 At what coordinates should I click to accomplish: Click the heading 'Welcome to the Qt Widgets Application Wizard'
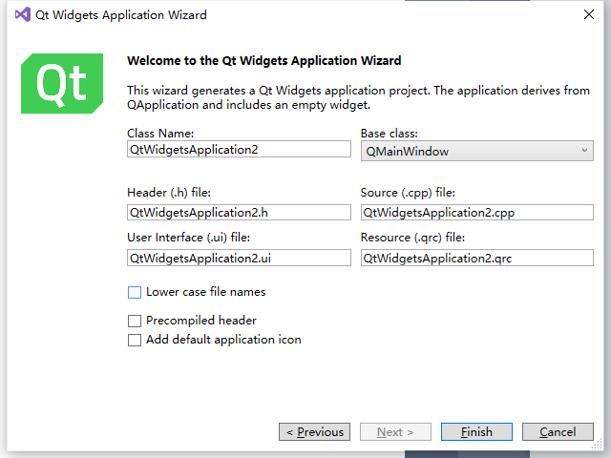(x=264, y=61)
